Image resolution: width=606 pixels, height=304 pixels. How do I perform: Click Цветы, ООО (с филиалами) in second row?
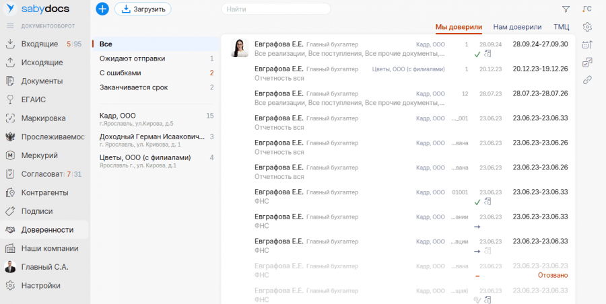[408, 69]
